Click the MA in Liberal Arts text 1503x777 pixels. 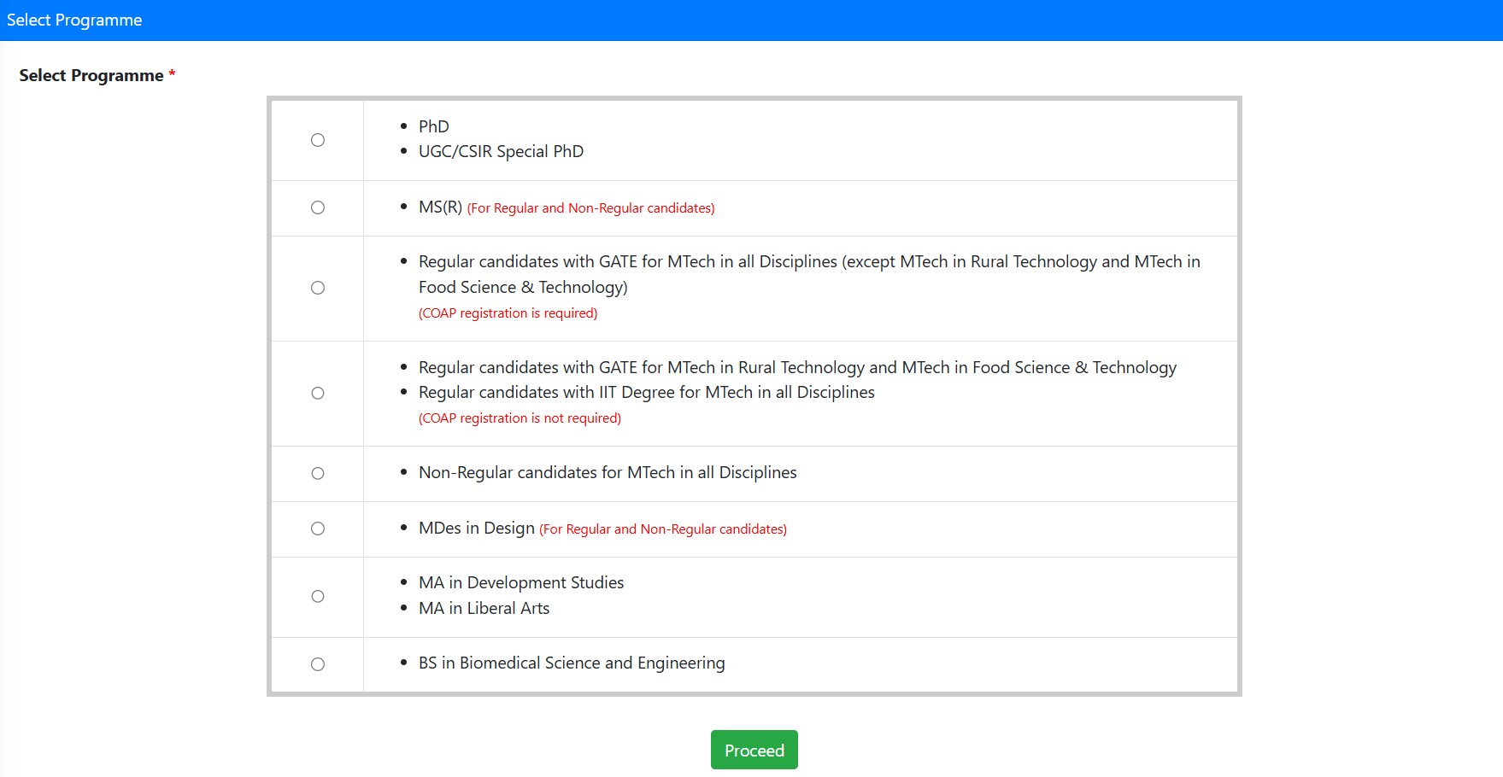484,608
